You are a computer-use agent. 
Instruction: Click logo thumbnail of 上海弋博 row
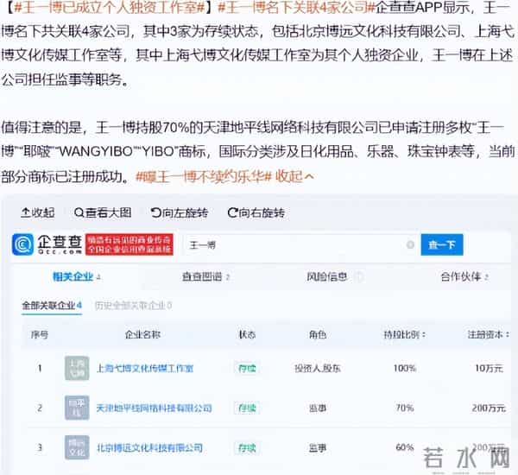point(77,368)
